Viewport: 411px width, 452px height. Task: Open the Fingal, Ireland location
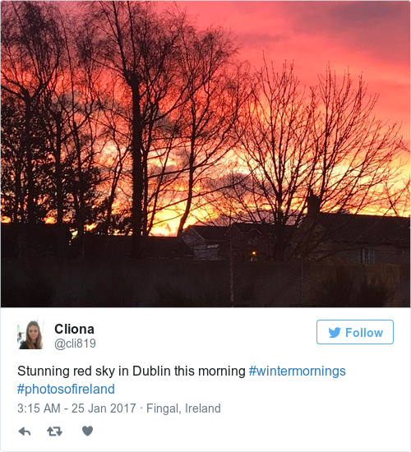pyautogui.click(x=183, y=408)
